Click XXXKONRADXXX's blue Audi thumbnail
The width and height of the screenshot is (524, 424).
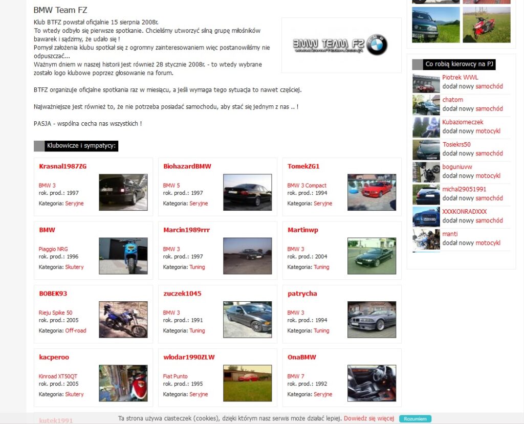426,217
